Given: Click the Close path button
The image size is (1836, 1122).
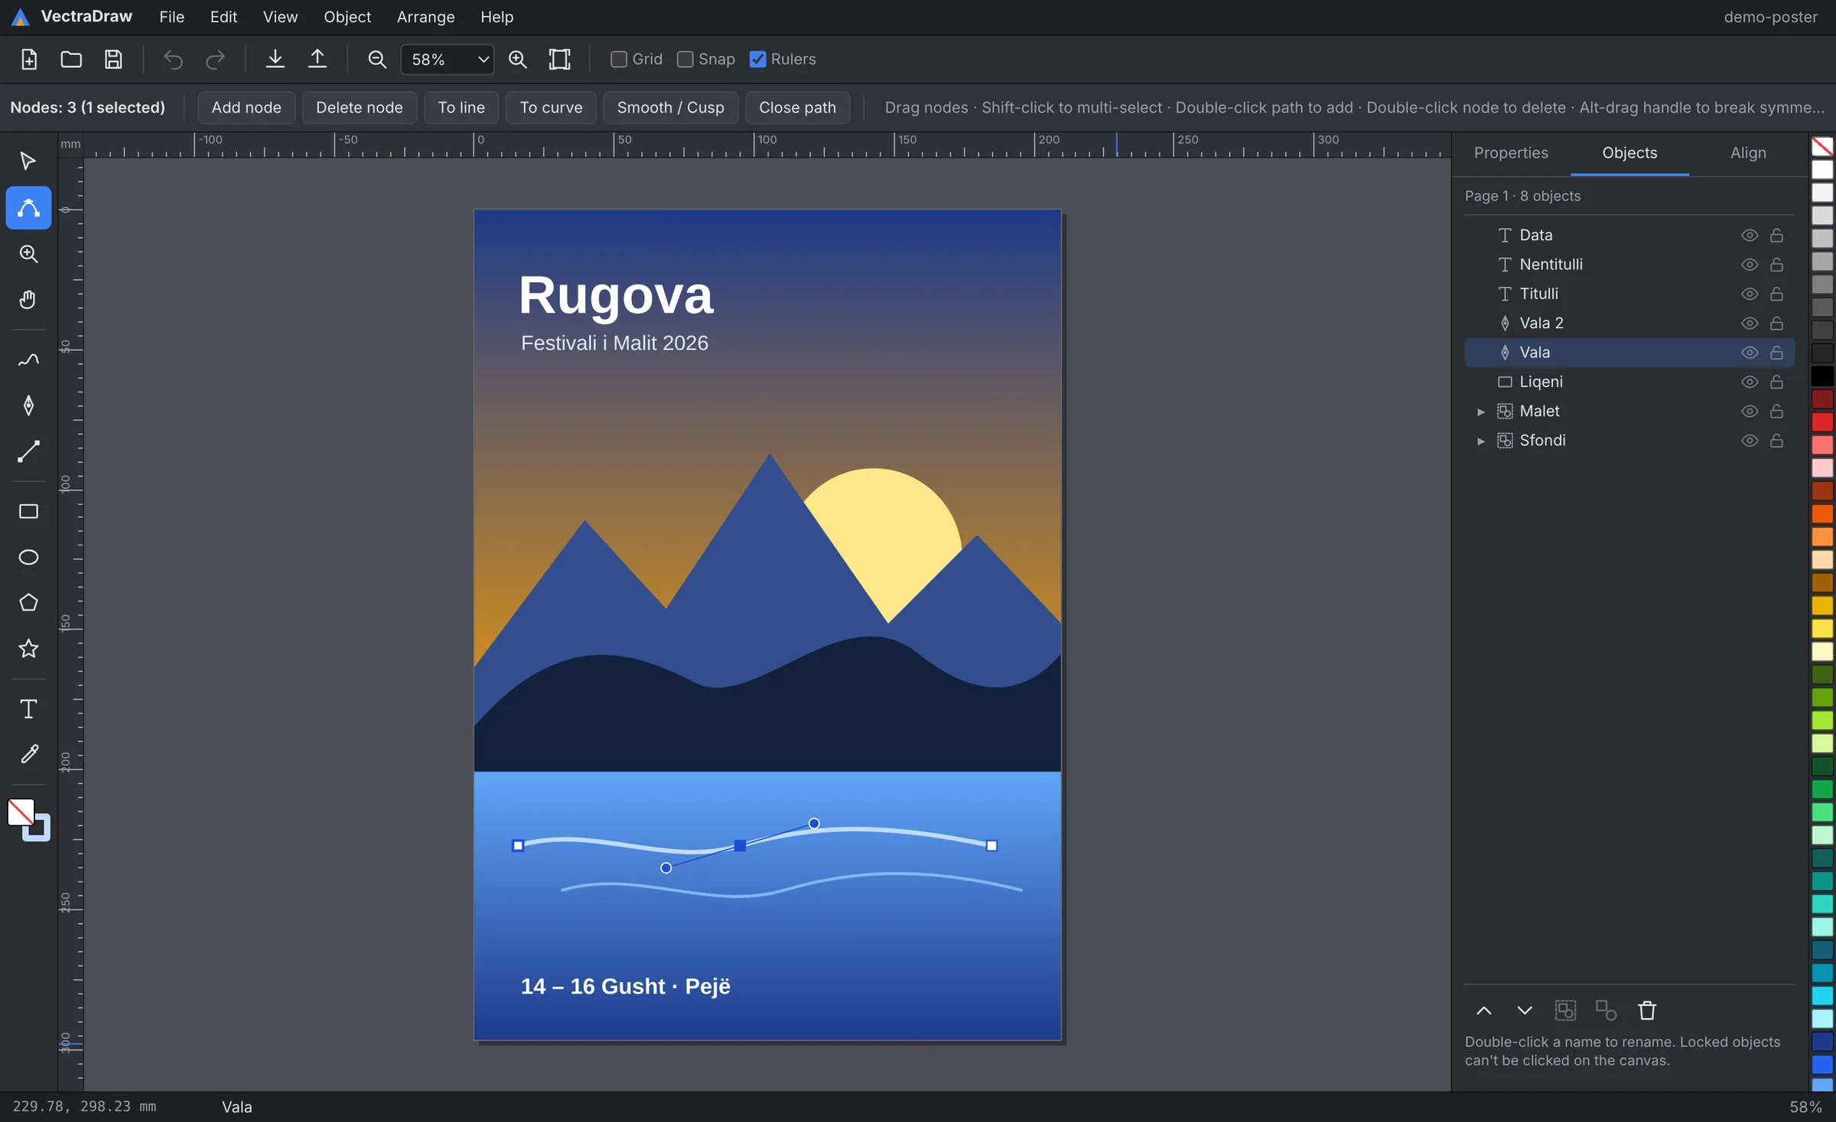Looking at the screenshot, I should tap(797, 107).
